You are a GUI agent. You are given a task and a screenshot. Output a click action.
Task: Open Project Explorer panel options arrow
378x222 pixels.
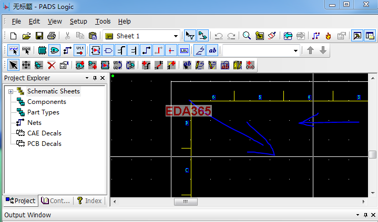(x=87, y=78)
